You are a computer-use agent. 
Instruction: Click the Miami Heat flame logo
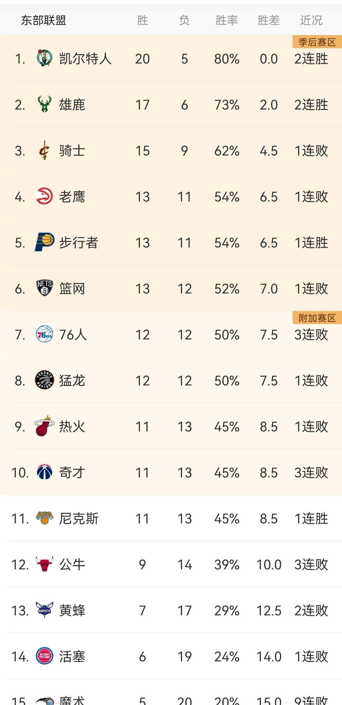(x=44, y=426)
